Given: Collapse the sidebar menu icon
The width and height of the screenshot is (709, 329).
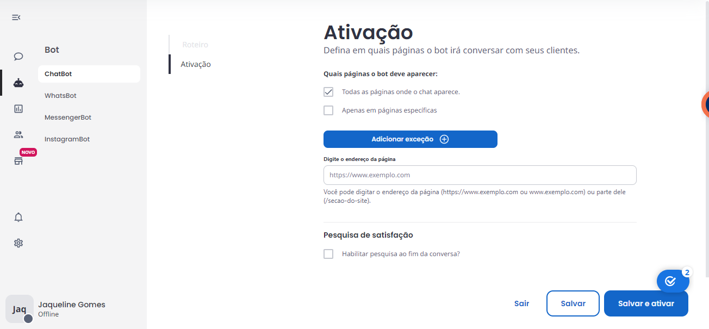Looking at the screenshot, I should pos(16,17).
